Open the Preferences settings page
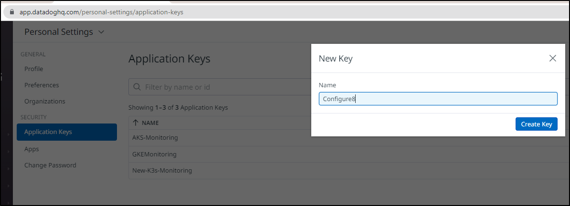The height and width of the screenshot is (206, 570). (x=42, y=85)
